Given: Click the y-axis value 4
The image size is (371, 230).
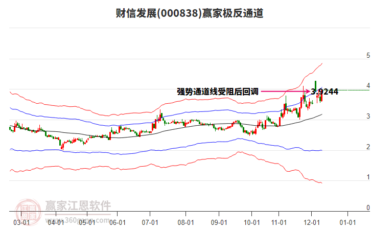Looking at the screenshot, I should 368,86.
